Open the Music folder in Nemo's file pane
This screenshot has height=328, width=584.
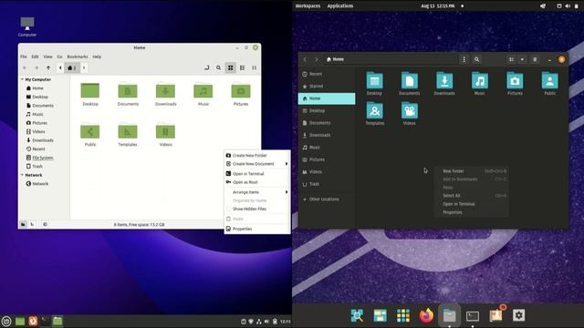click(203, 95)
